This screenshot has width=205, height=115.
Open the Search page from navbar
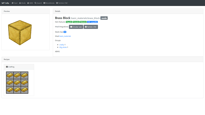click(38, 3)
